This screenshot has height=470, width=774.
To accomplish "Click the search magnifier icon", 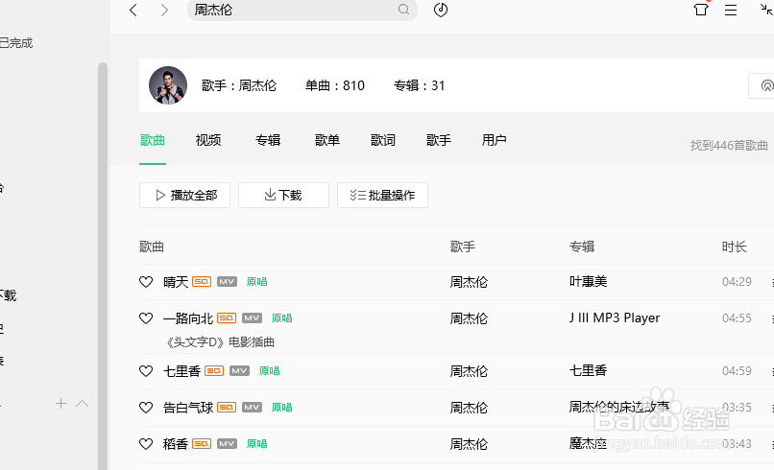I will tap(403, 10).
